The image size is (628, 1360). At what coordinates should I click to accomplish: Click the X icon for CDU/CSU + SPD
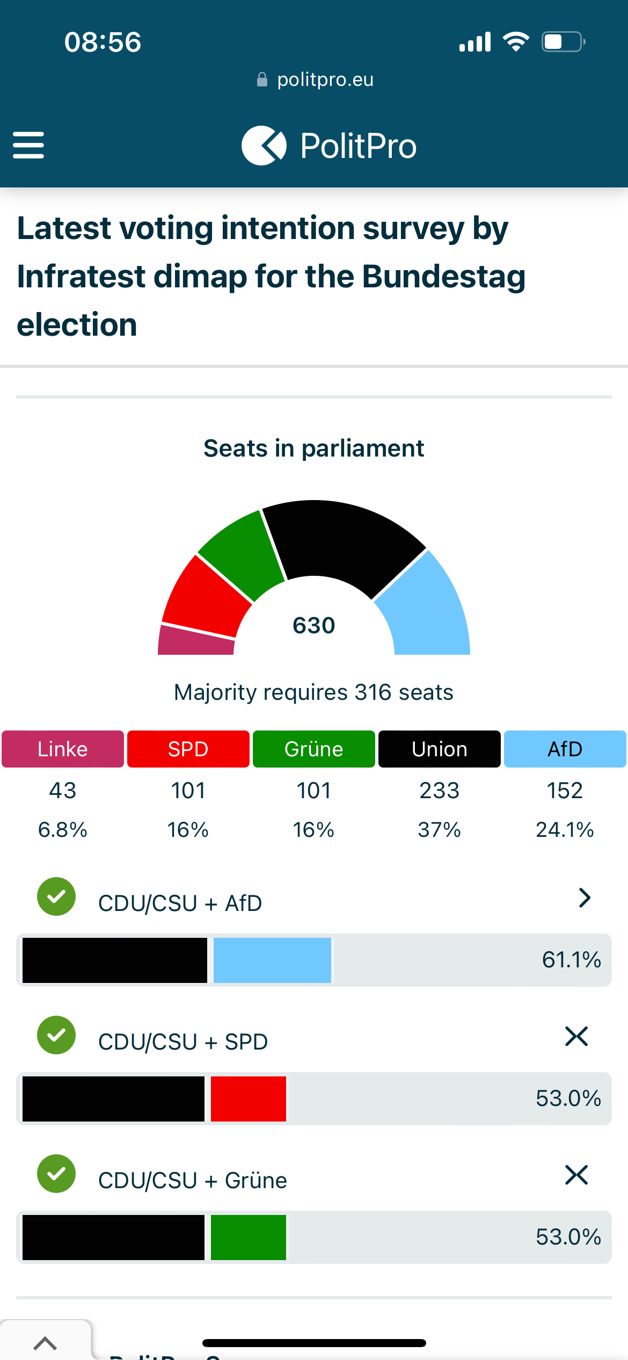pyautogui.click(x=576, y=1036)
